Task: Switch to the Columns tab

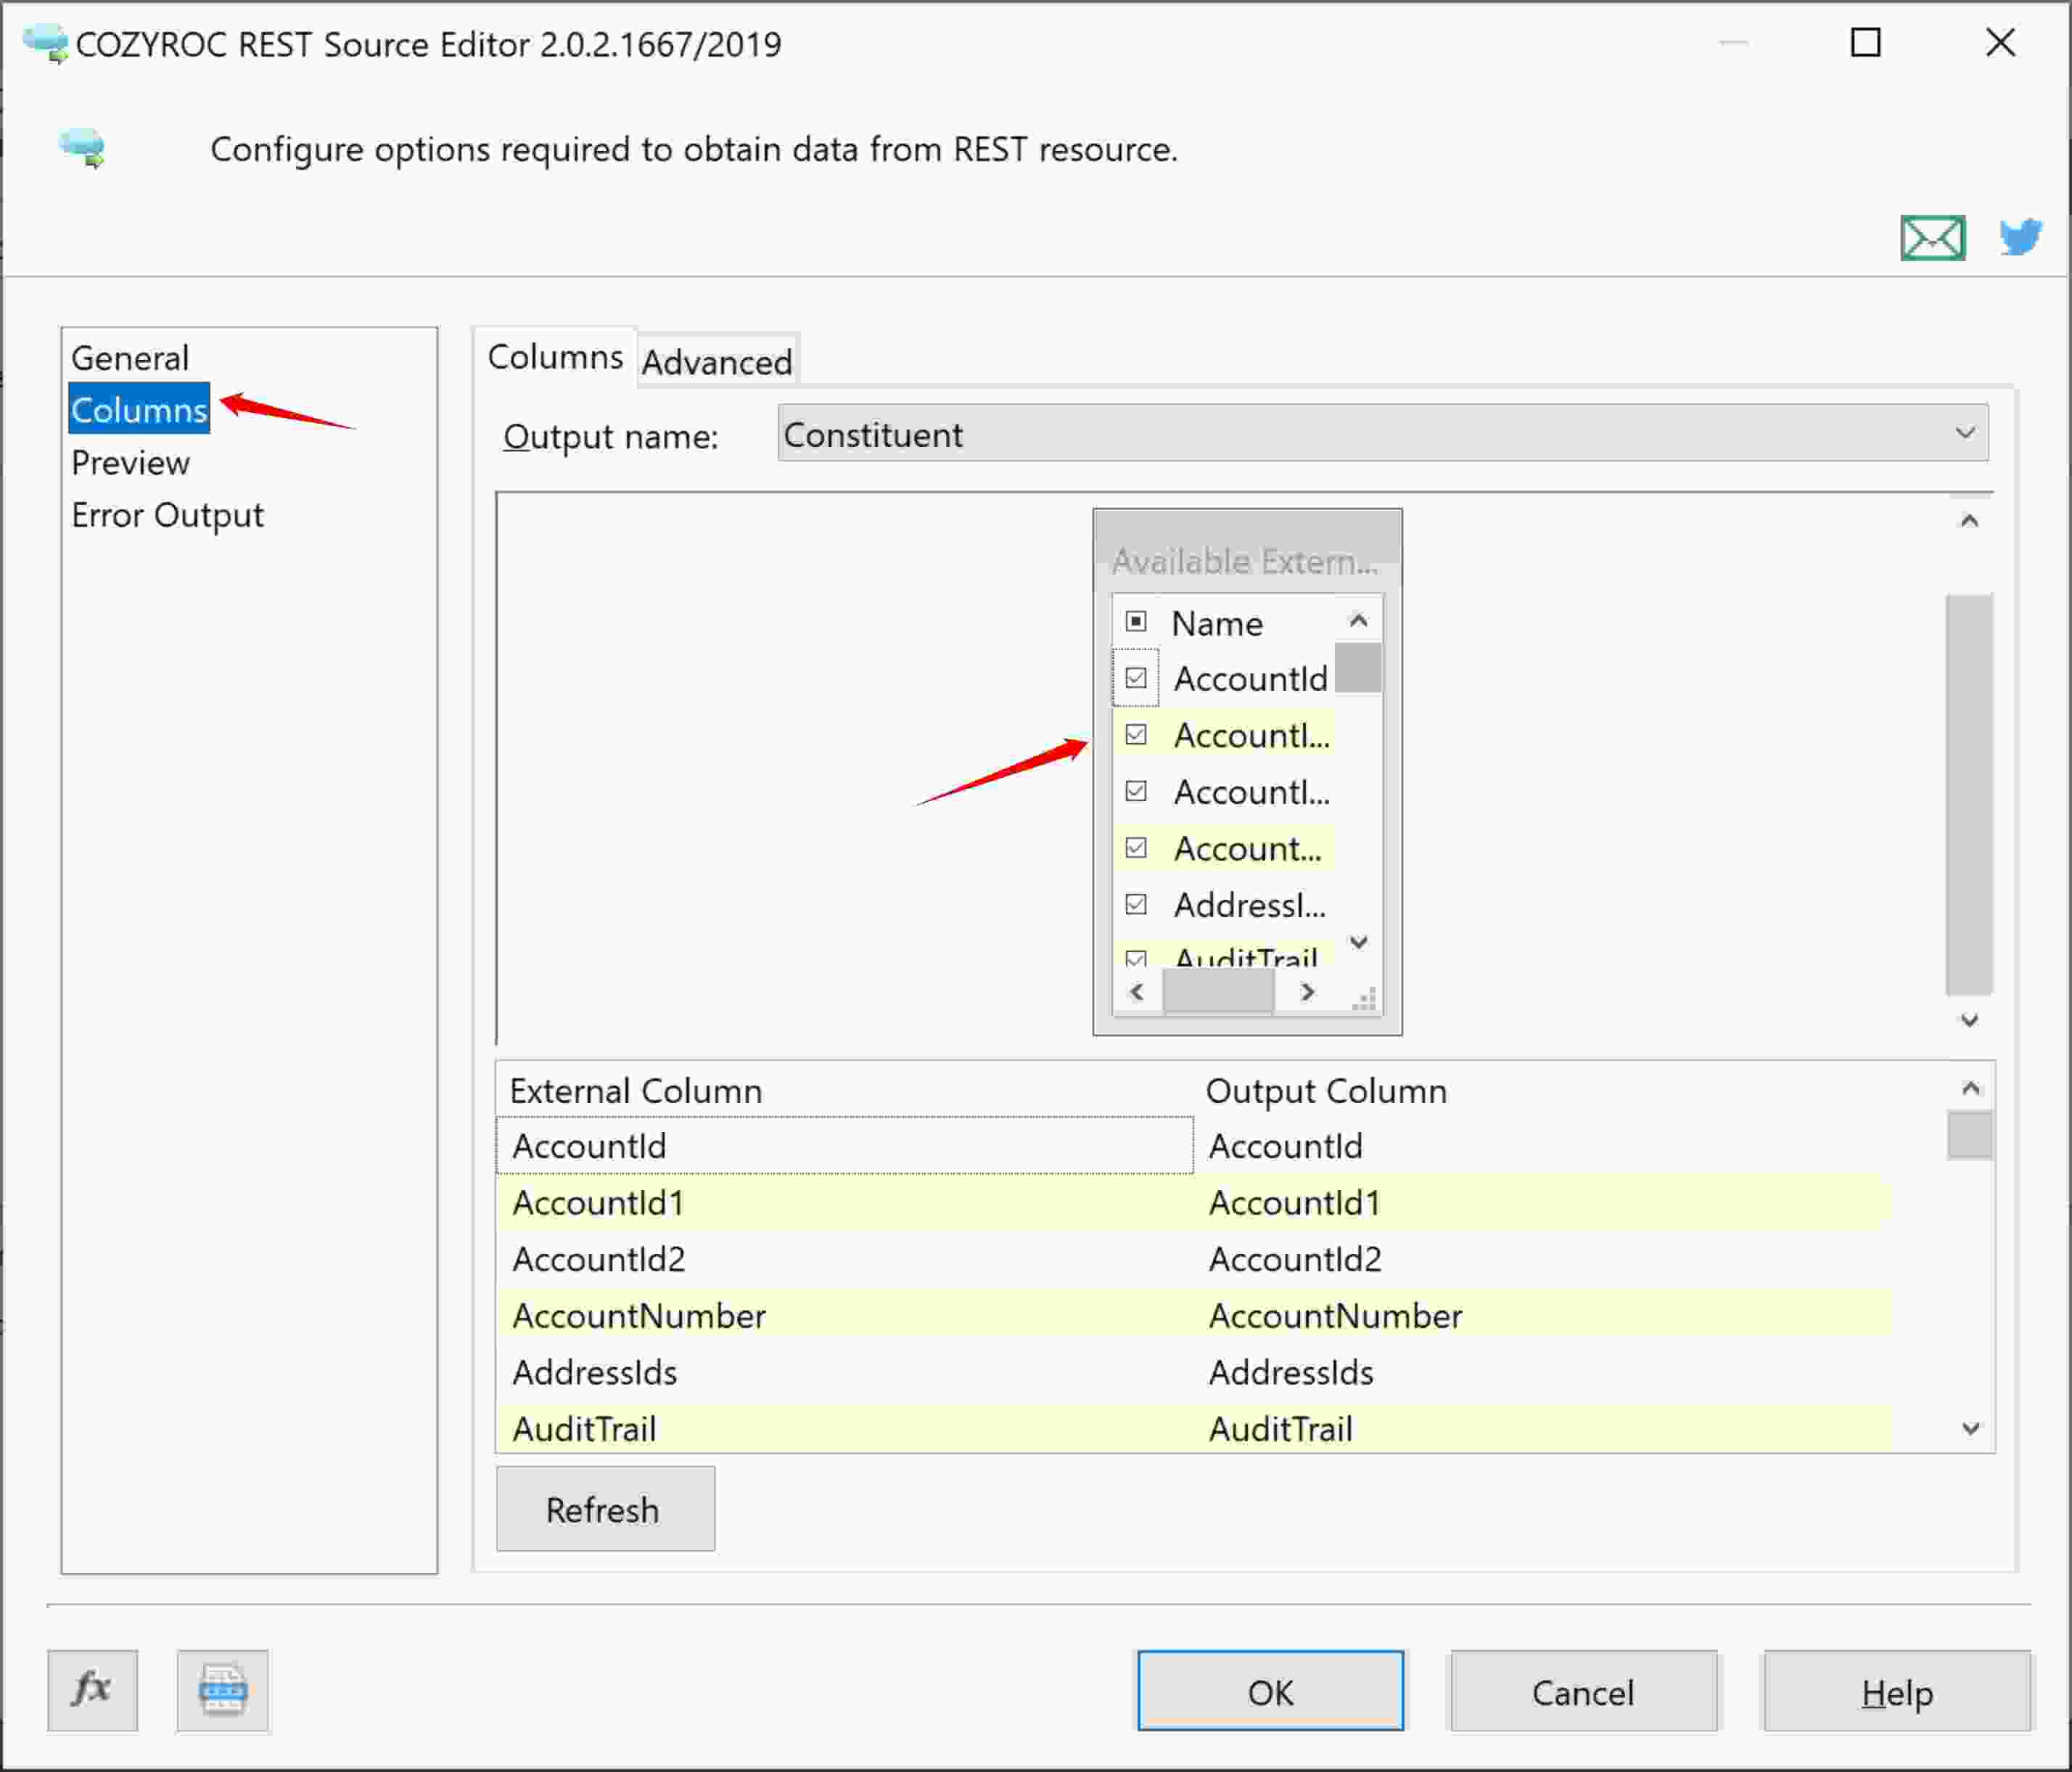Action: 555,357
